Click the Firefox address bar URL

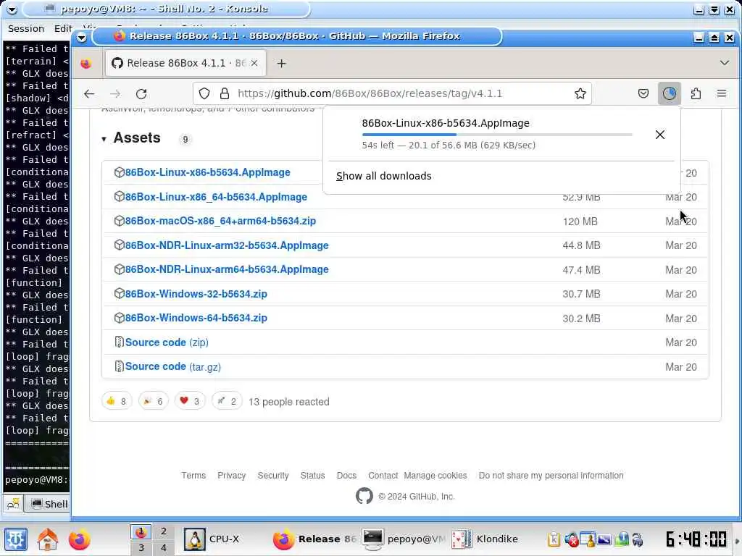(370, 93)
